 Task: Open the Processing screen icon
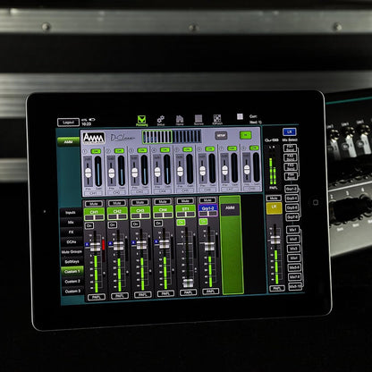[141, 120]
